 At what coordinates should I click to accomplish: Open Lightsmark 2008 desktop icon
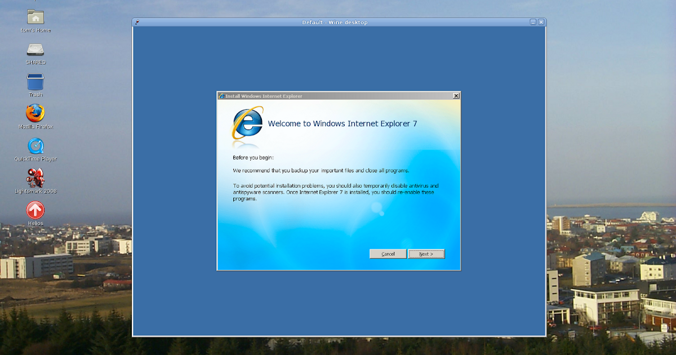(35, 178)
